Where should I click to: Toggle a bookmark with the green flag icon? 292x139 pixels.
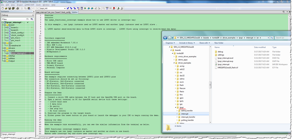[85, 8]
